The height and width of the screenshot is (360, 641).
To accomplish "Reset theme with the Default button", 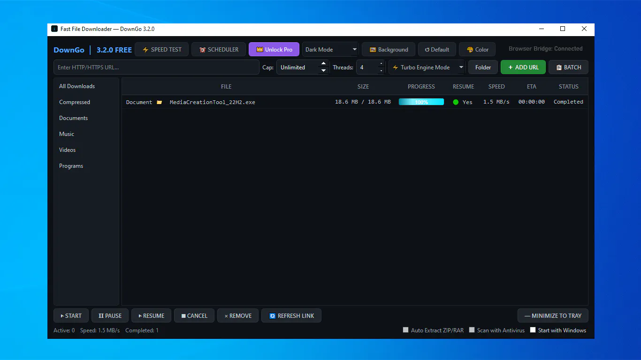I will pyautogui.click(x=437, y=49).
